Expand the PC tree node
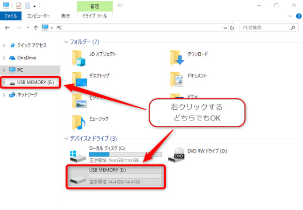Viewport: 303px width, 210px height. pyautogui.click(x=4, y=70)
